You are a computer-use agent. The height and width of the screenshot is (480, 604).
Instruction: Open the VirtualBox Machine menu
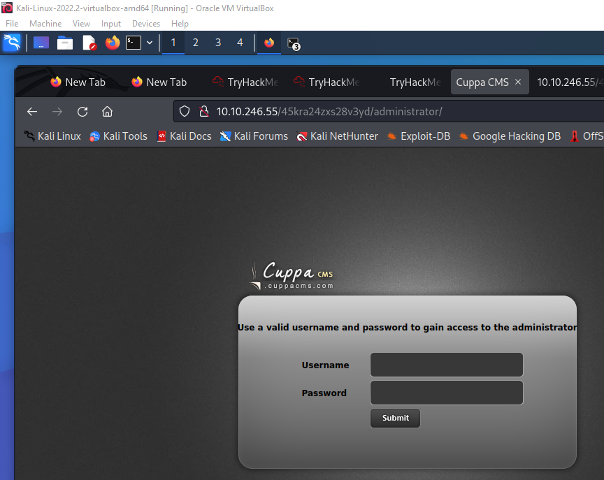[45, 24]
